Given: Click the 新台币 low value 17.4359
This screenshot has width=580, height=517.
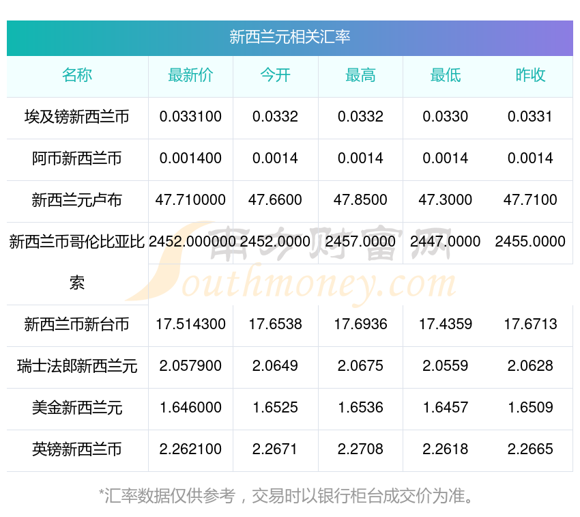Looking at the screenshot, I should (x=446, y=324).
